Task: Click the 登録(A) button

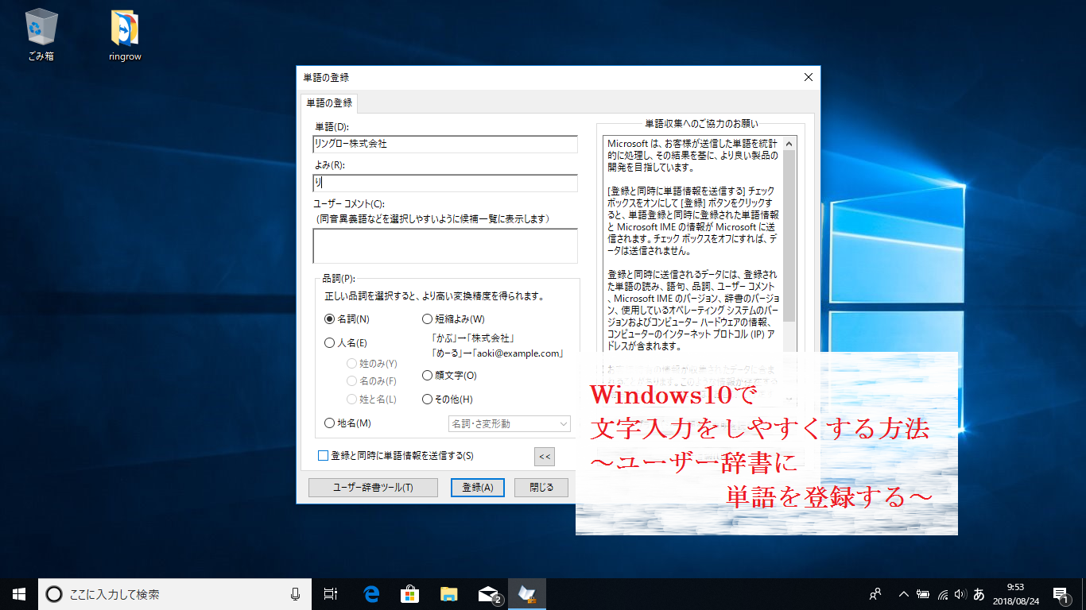Action: coord(477,487)
